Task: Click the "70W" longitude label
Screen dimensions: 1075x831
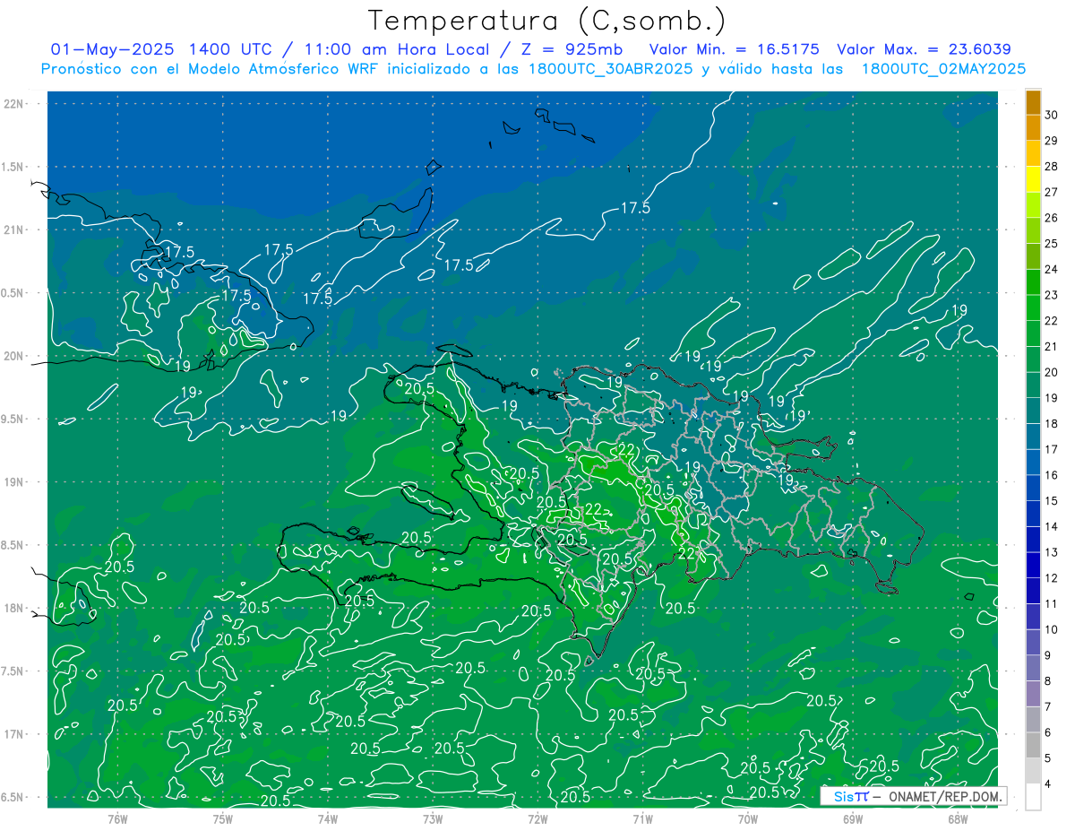Action: tap(748, 818)
